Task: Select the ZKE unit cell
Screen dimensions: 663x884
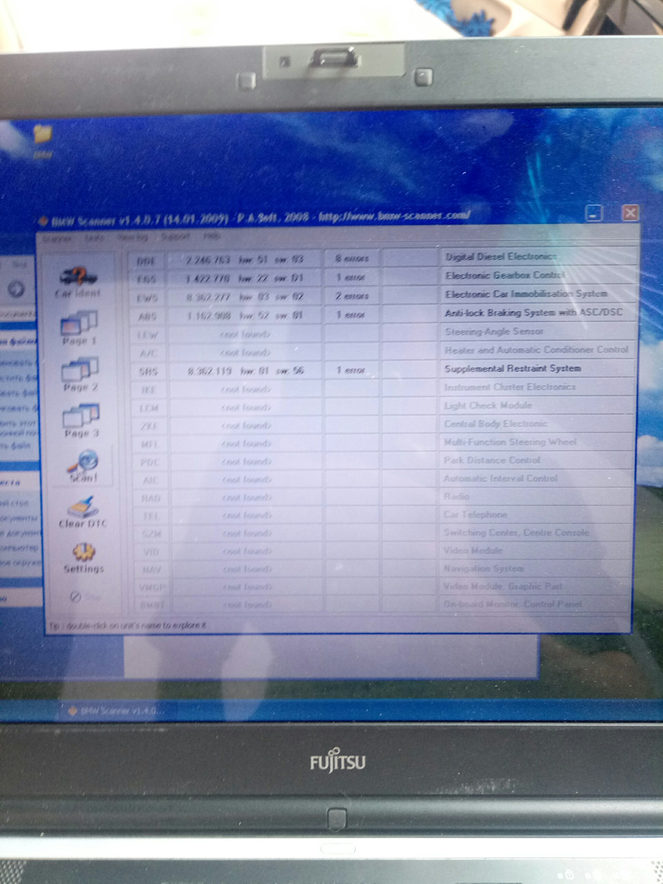Action: point(149,426)
